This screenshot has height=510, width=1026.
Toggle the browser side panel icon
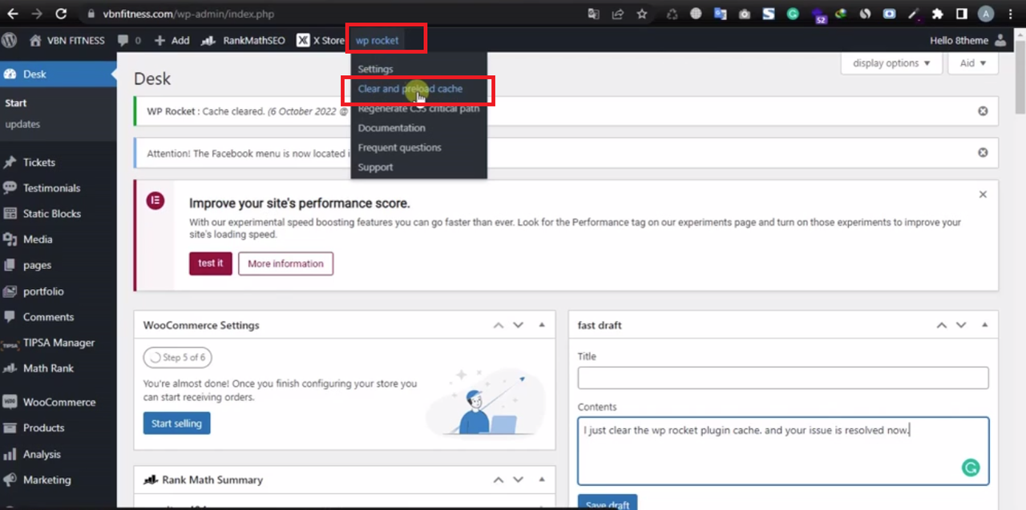pos(961,14)
